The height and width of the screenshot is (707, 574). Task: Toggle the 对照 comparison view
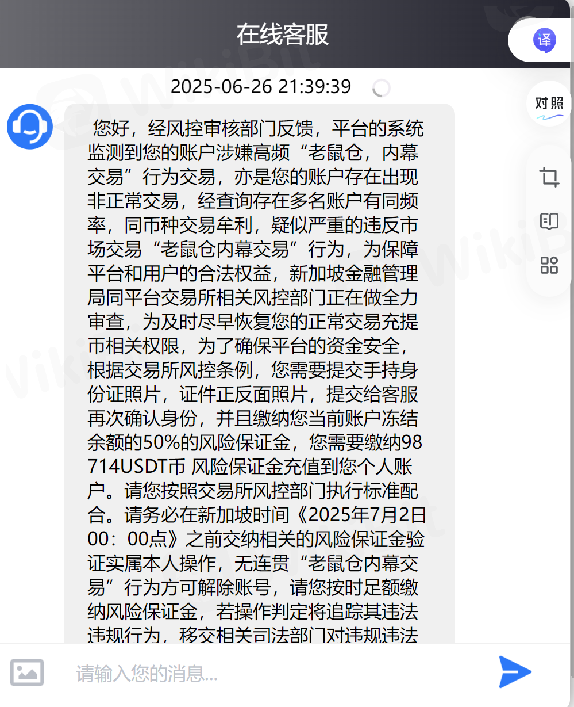point(549,104)
